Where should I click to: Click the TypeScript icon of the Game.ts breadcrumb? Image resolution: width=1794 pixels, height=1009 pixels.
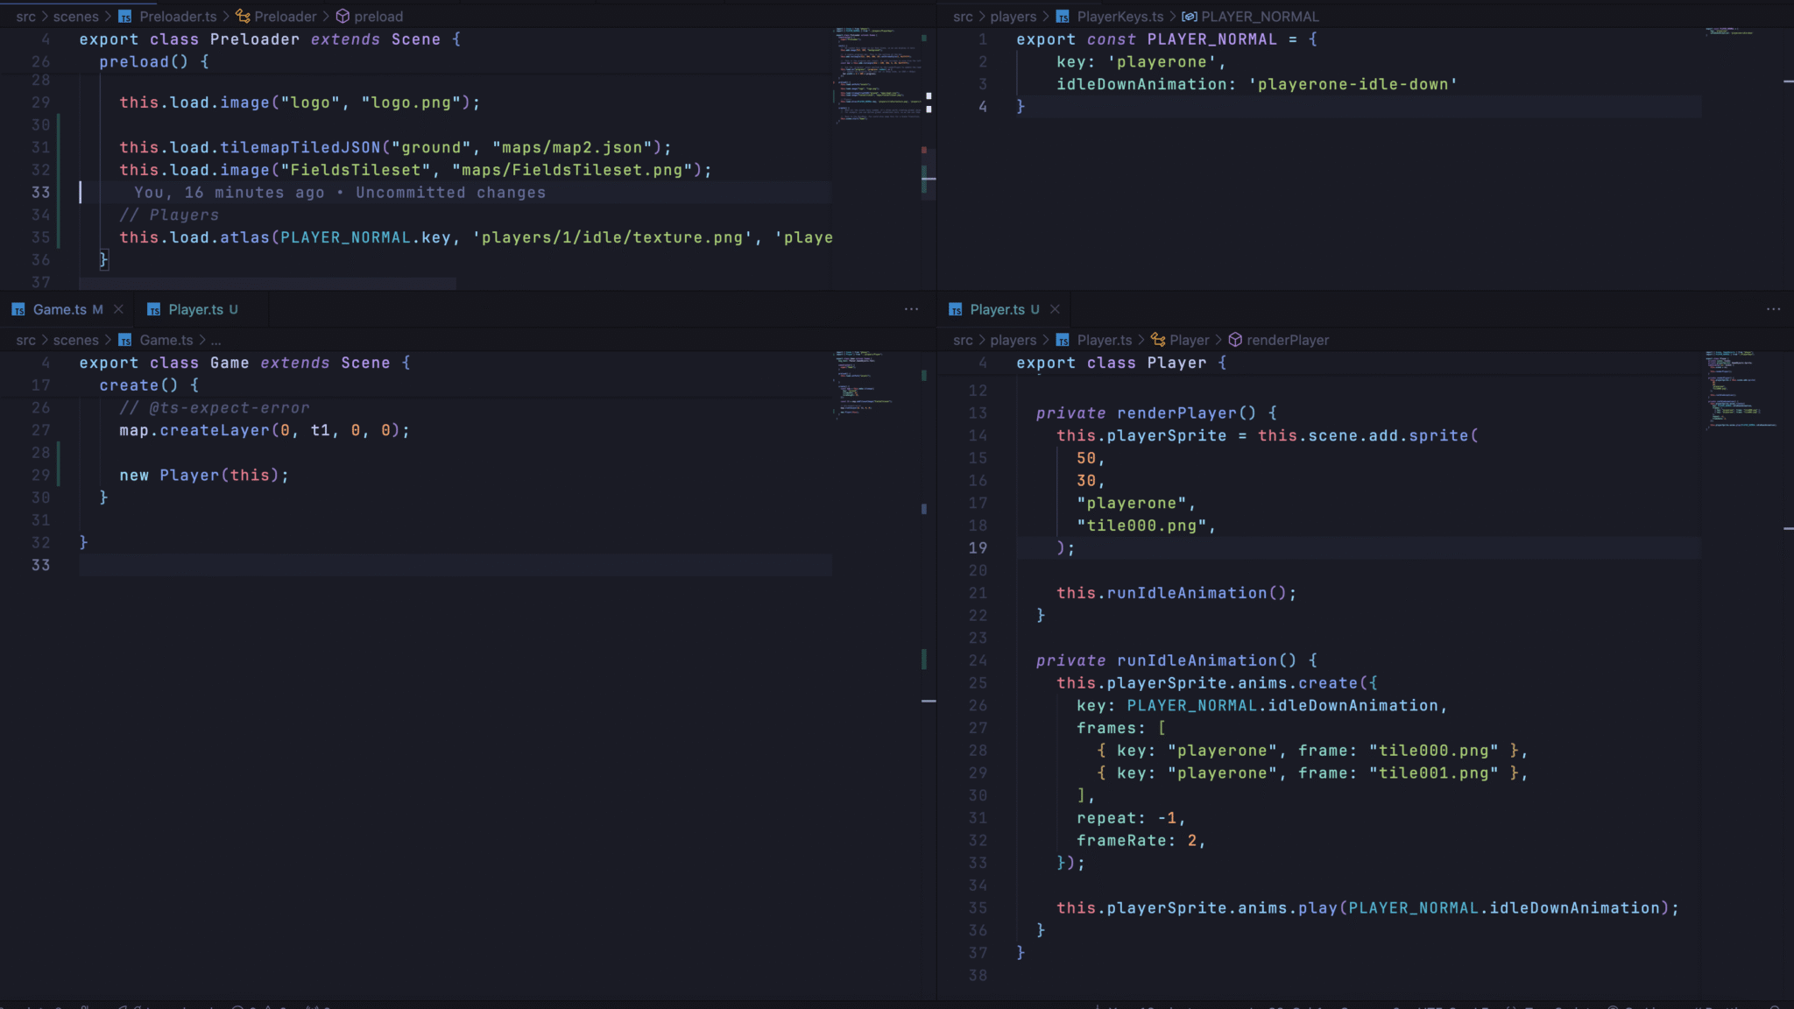(125, 340)
